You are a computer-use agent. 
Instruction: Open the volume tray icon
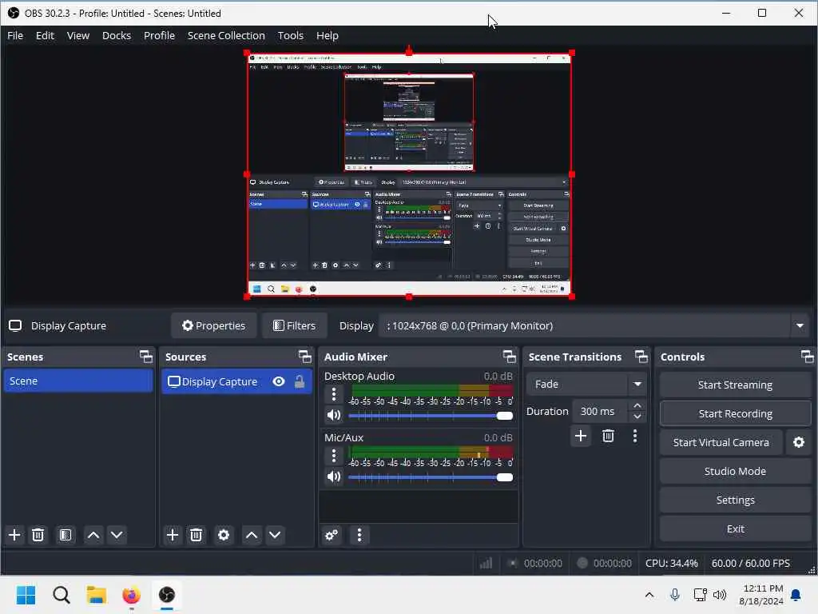coord(720,595)
